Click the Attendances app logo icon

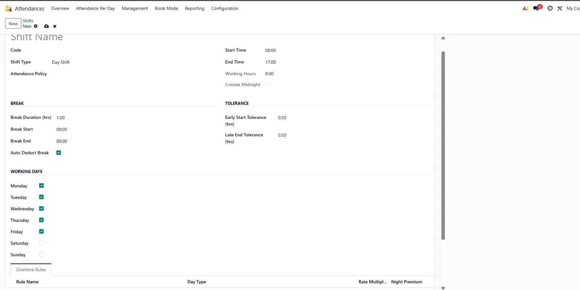coord(8,8)
